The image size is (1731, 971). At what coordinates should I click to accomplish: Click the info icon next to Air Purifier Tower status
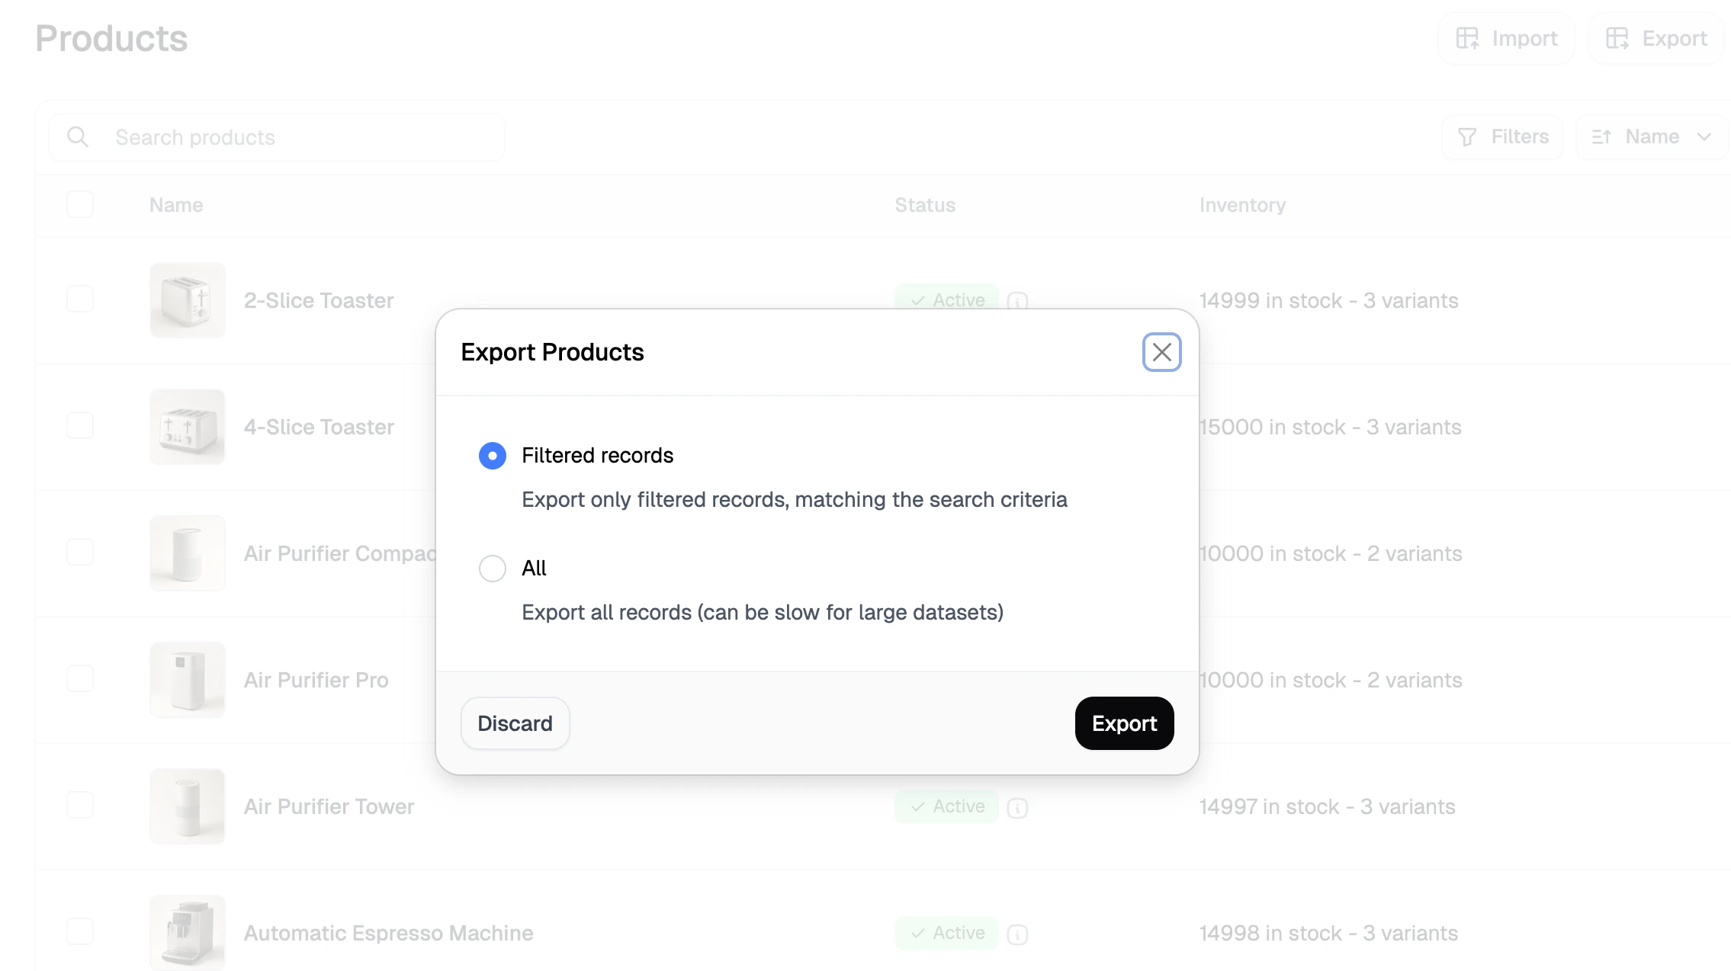1017,806
